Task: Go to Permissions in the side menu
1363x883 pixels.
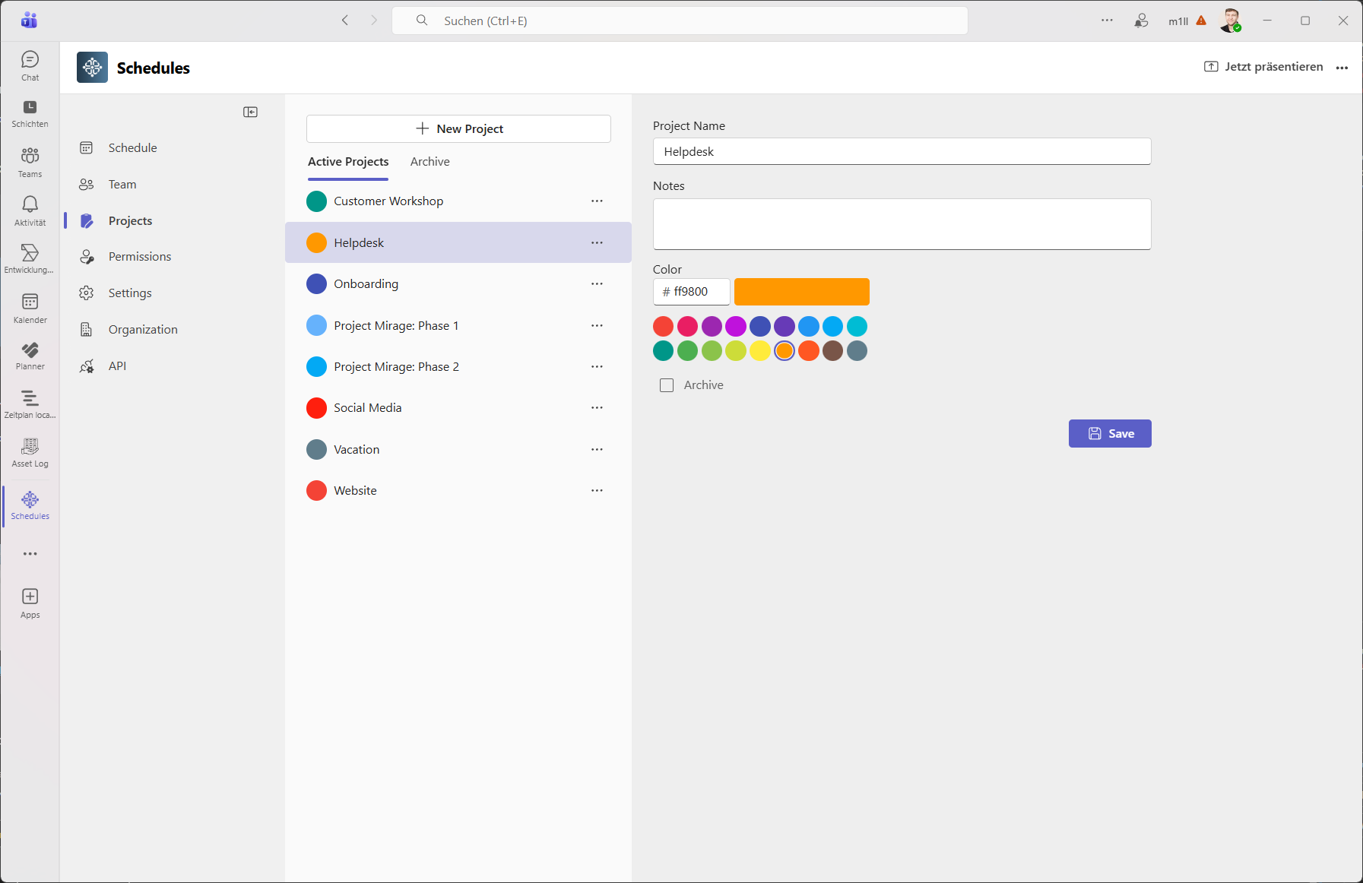Action: [140, 257]
